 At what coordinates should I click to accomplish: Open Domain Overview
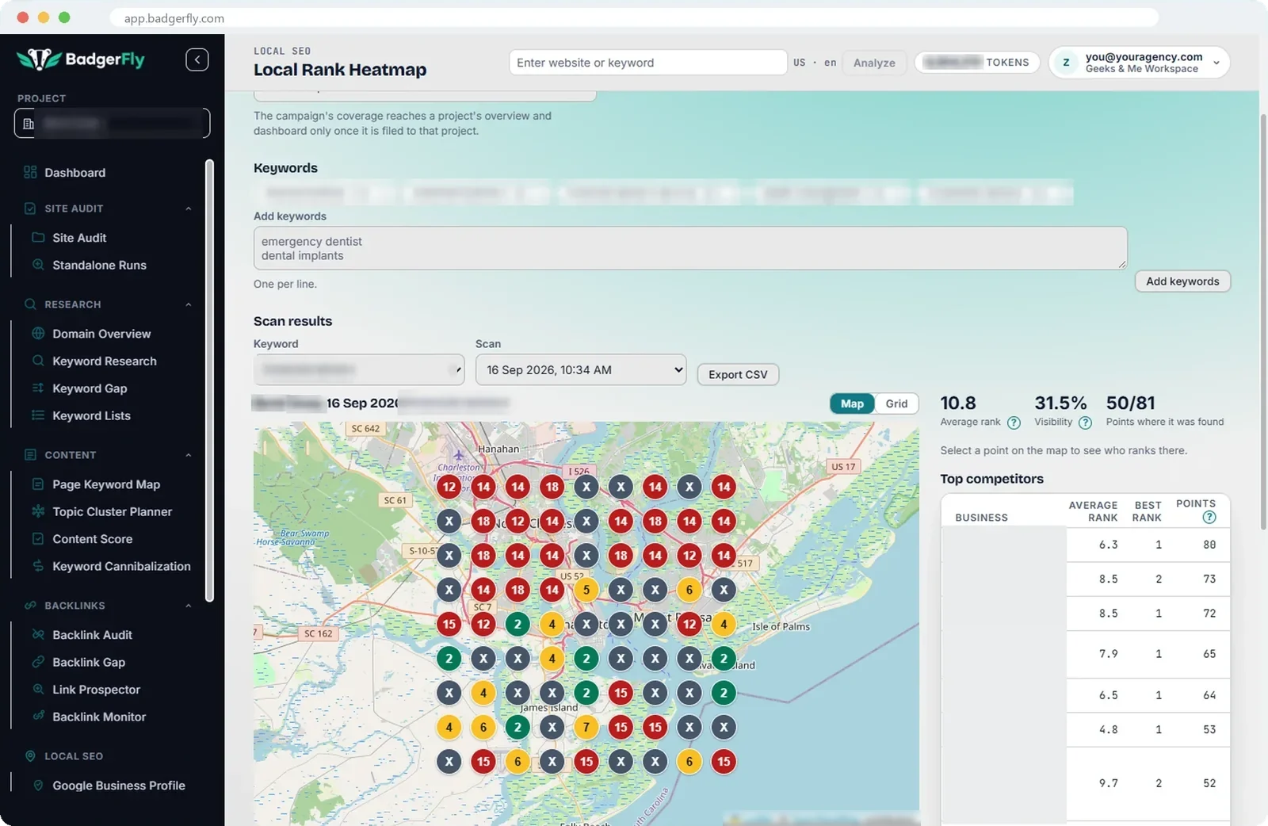coord(101,334)
